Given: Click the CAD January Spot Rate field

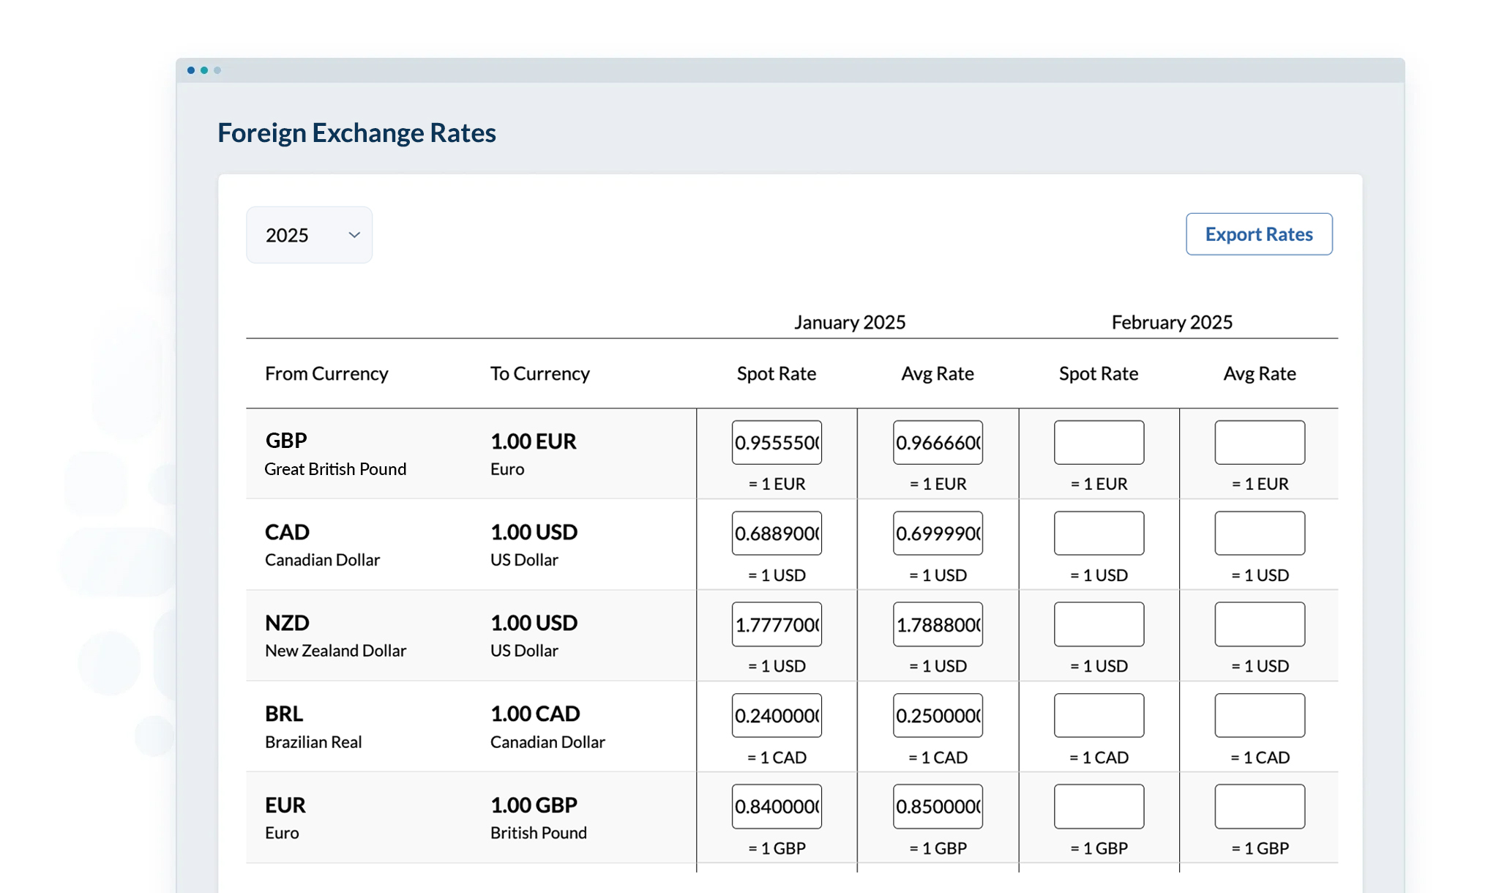Looking at the screenshot, I should click(777, 533).
